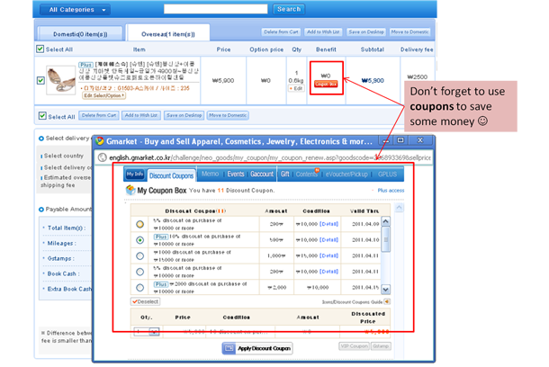Click Apply Discount Coupon button

257,348
